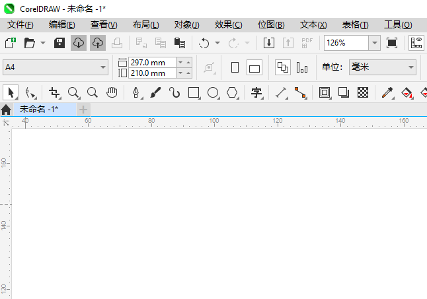Select the second magnifier zoom tool

[93, 92]
